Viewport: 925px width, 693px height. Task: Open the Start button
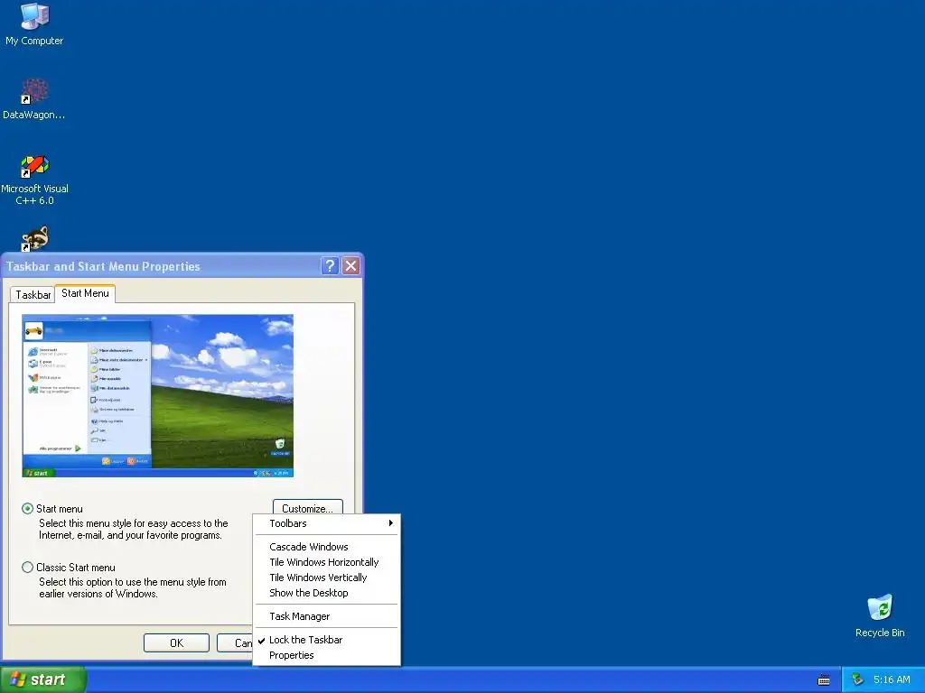point(43,679)
